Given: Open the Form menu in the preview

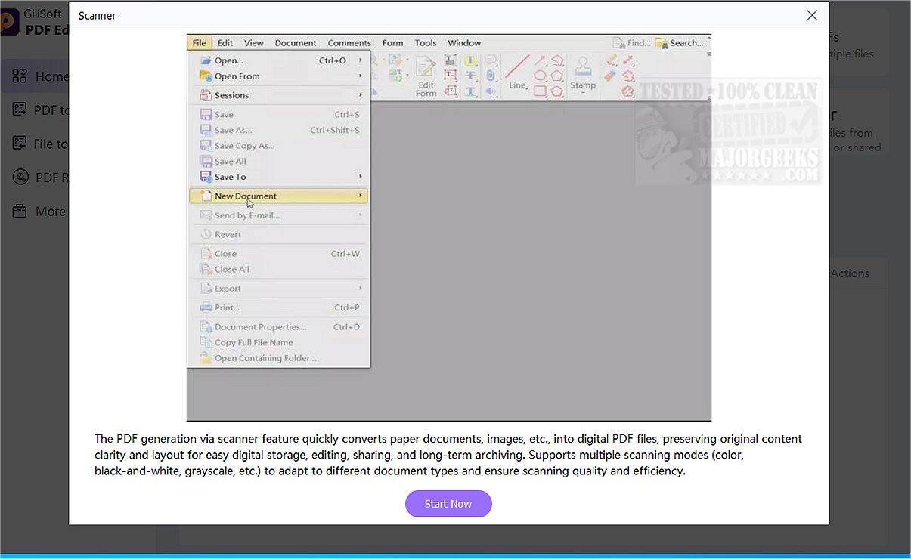Looking at the screenshot, I should point(392,43).
